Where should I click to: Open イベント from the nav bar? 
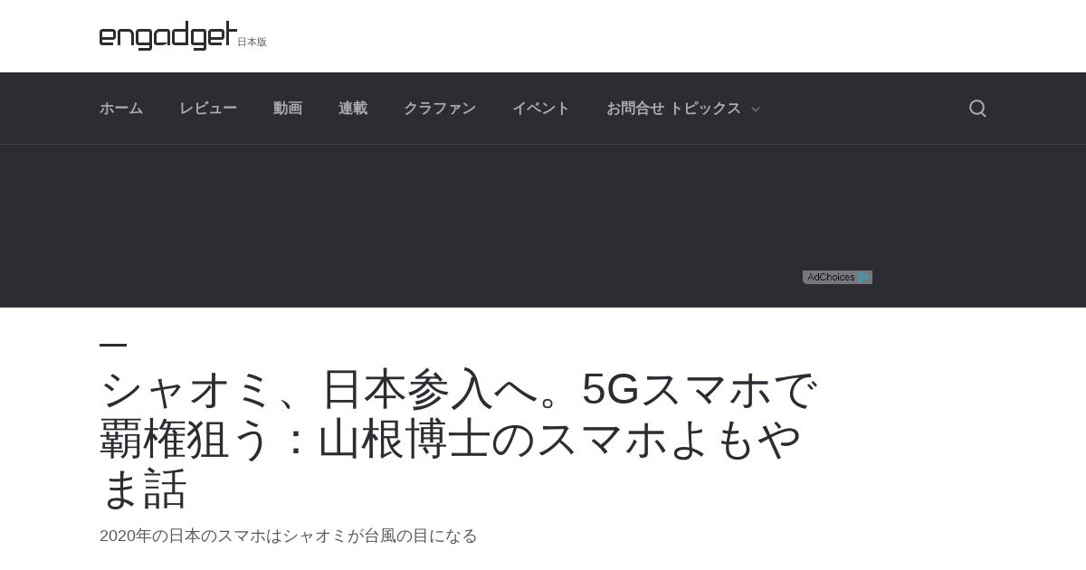[x=541, y=109]
